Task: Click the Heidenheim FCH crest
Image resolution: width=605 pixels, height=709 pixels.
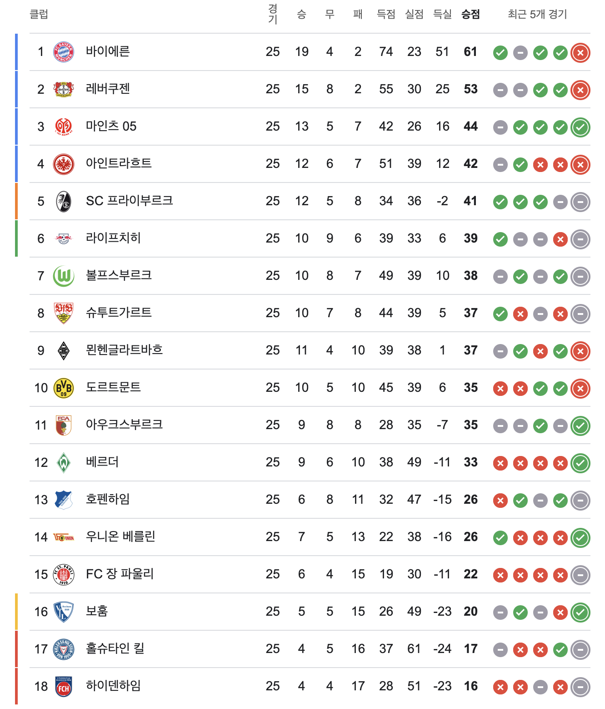Action: point(64,686)
